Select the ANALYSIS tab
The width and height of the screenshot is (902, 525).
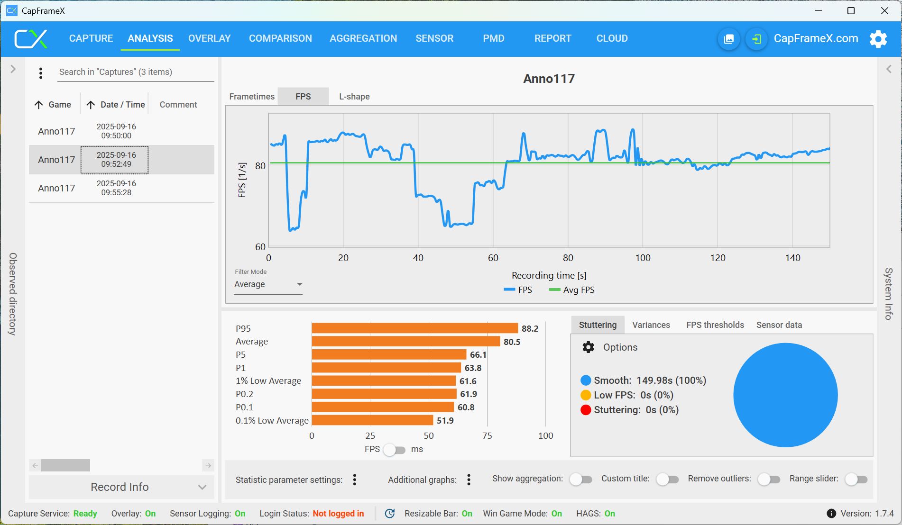pyautogui.click(x=150, y=38)
